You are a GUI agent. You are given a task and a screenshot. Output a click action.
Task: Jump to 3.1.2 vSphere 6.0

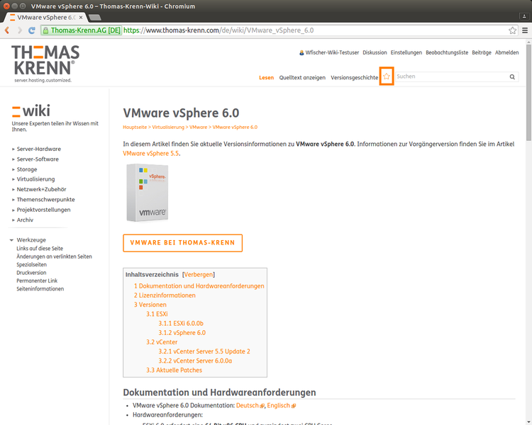tap(182, 333)
